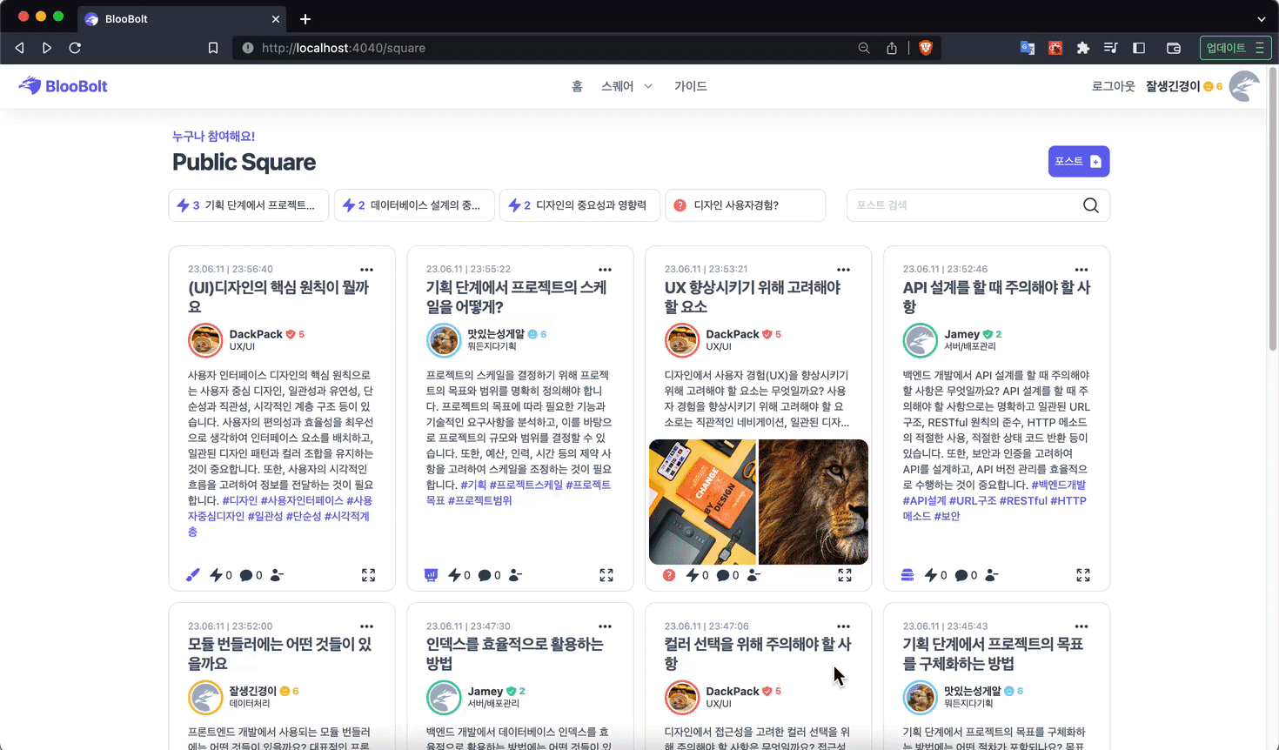
Task: Open the Google Translate extension icon
Action: tap(1028, 48)
